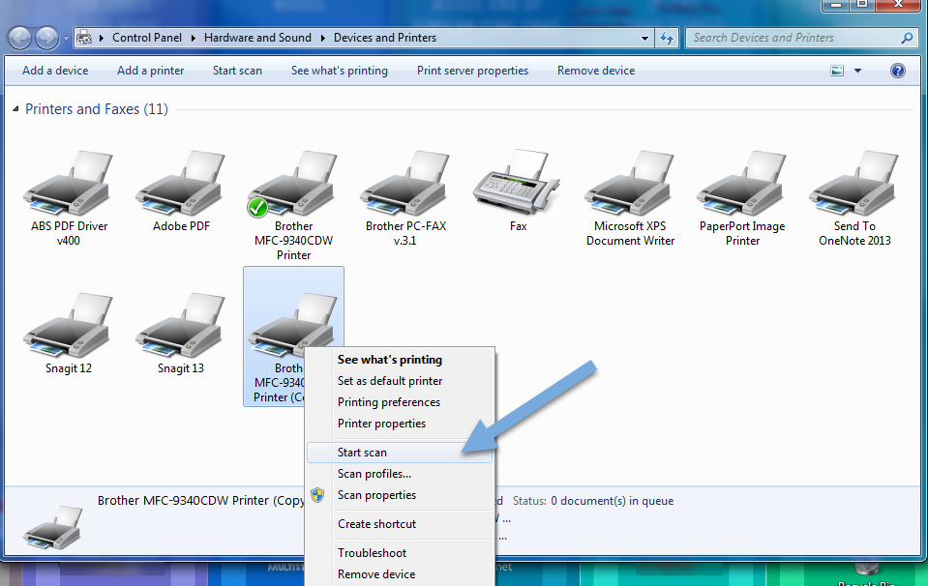Go forward with the forward arrow

tap(46, 39)
